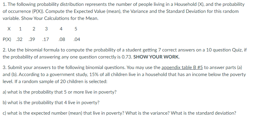Screen dimensions: 260x124
Task: Click question a) about 5 or more in poverty
Action: [x=60, y=92]
